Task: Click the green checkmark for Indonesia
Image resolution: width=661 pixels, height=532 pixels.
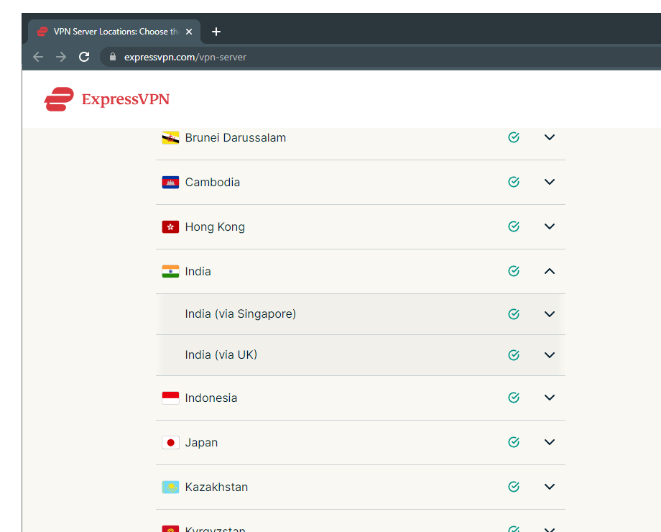Action: coord(514,398)
